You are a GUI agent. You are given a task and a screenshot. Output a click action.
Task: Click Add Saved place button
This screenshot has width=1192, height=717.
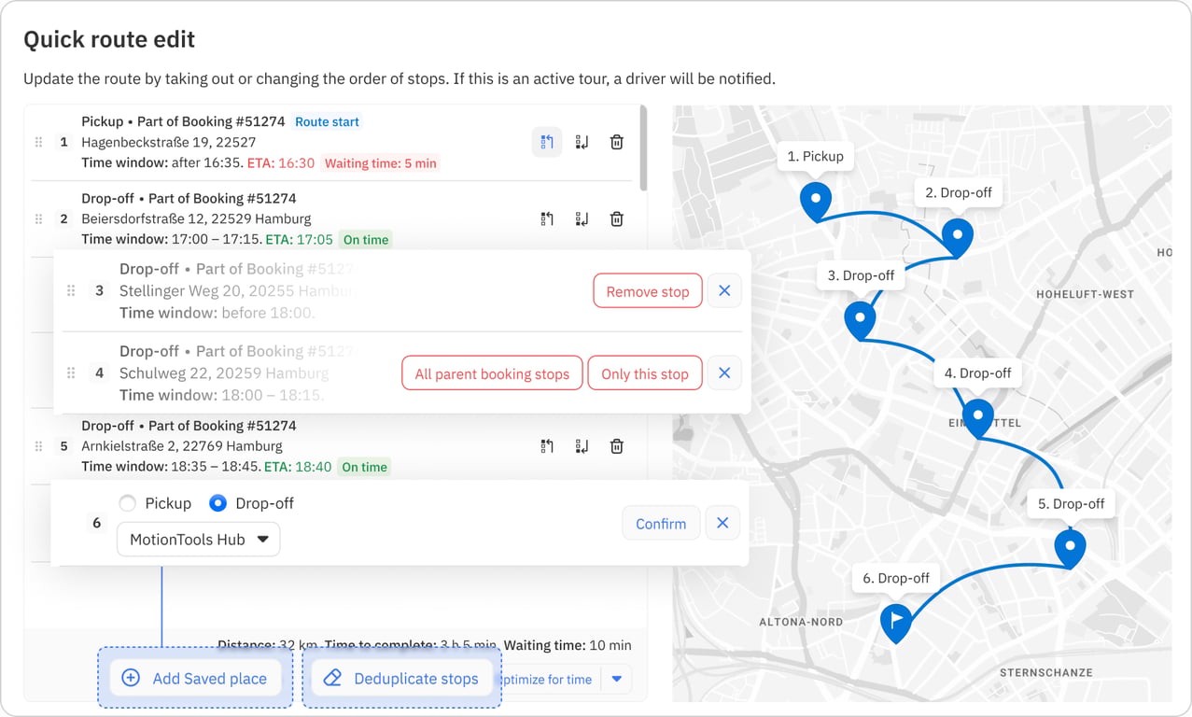(195, 678)
